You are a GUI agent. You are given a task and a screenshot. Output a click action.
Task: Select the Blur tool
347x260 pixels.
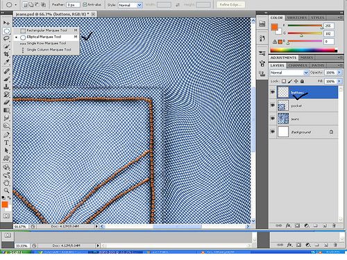[x=6, y=118]
